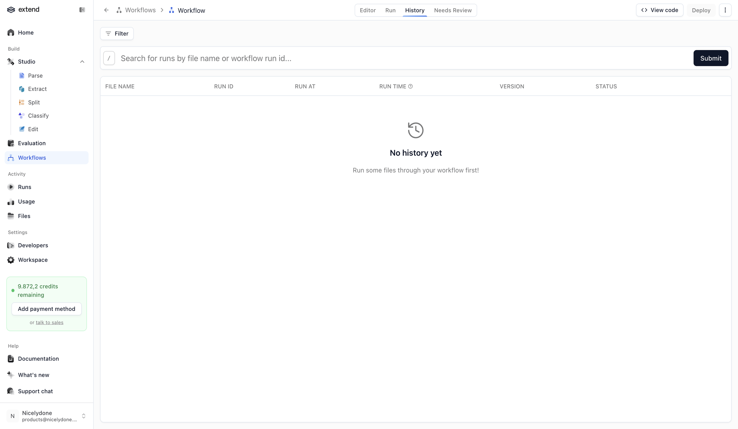Click the Deploy button
Viewport: 738px width, 429px height.
pyautogui.click(x=701, y=10)
